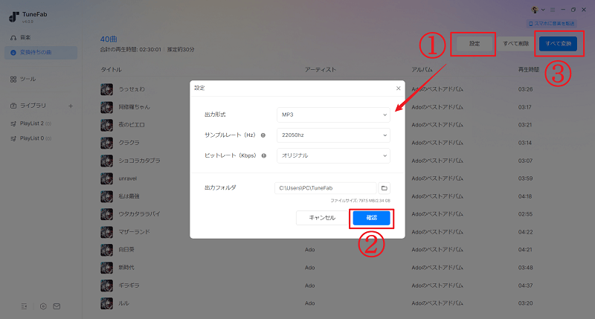Open the サンプルレート 22050hz dropdown
The height and width of the screenshot is (319, 595).
[x=333, y=135]
